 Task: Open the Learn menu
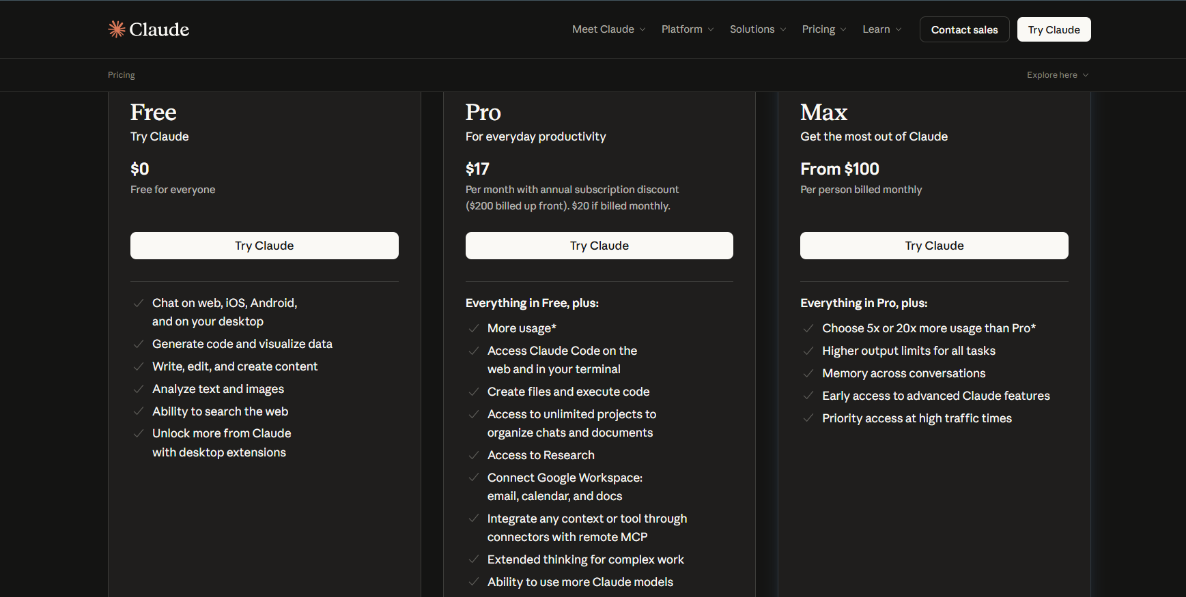point(882,29)
